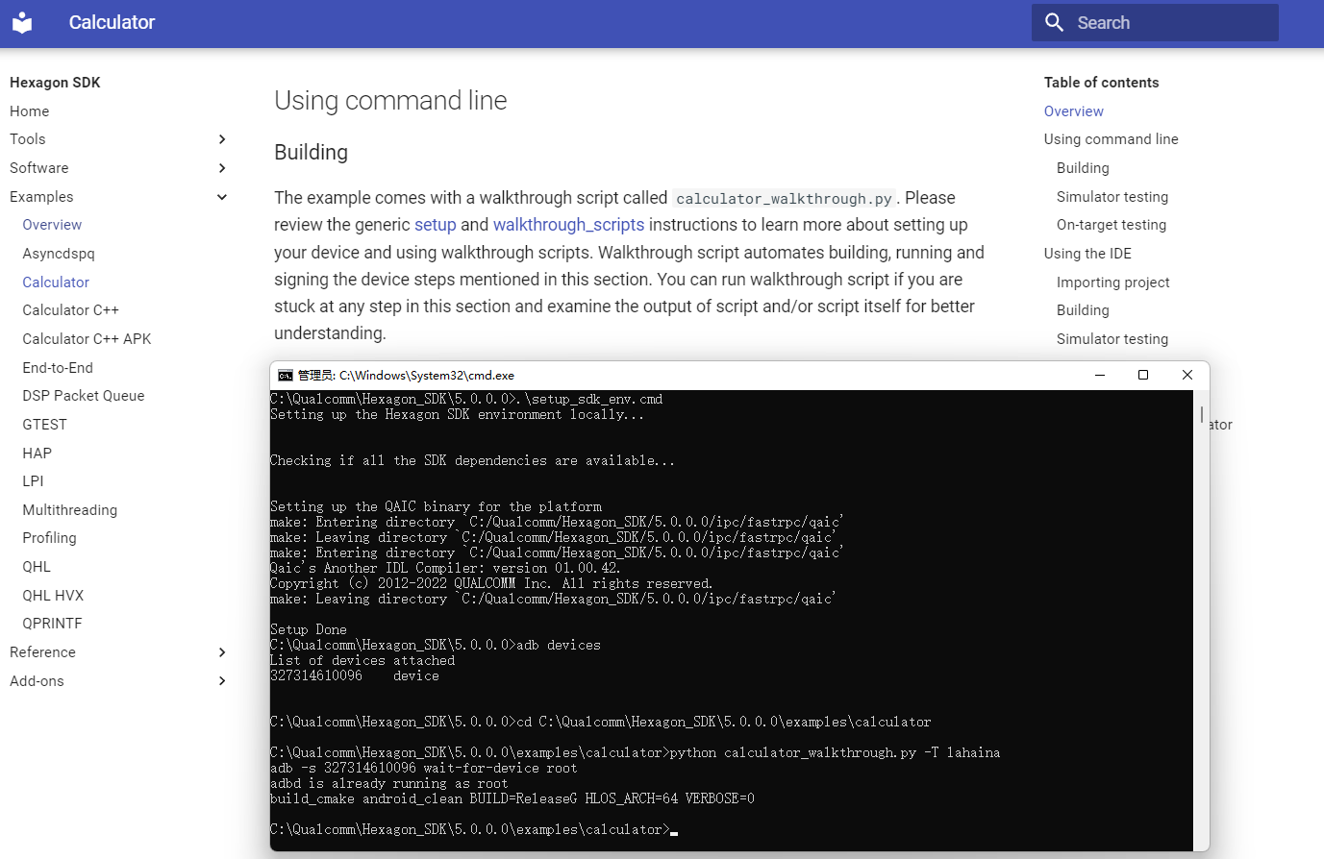Open the Asyncdspq example page

tap(59, 254)
